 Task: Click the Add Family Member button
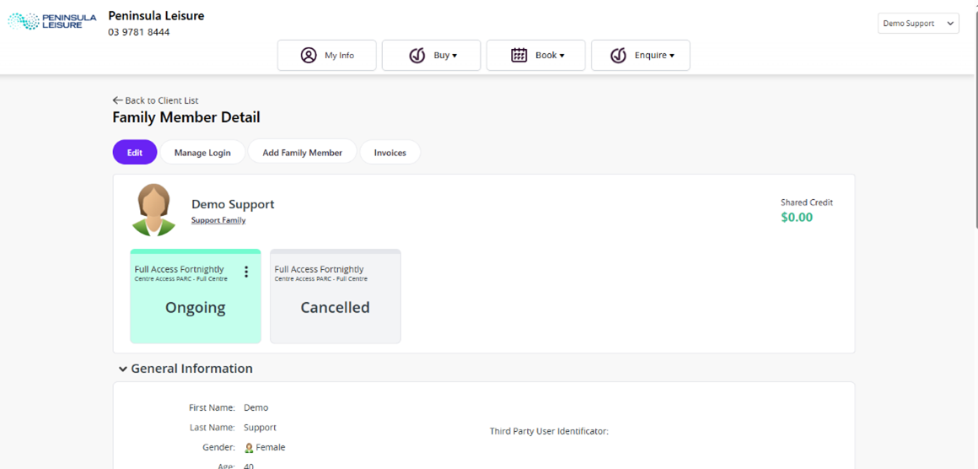(x=302, y=153)
